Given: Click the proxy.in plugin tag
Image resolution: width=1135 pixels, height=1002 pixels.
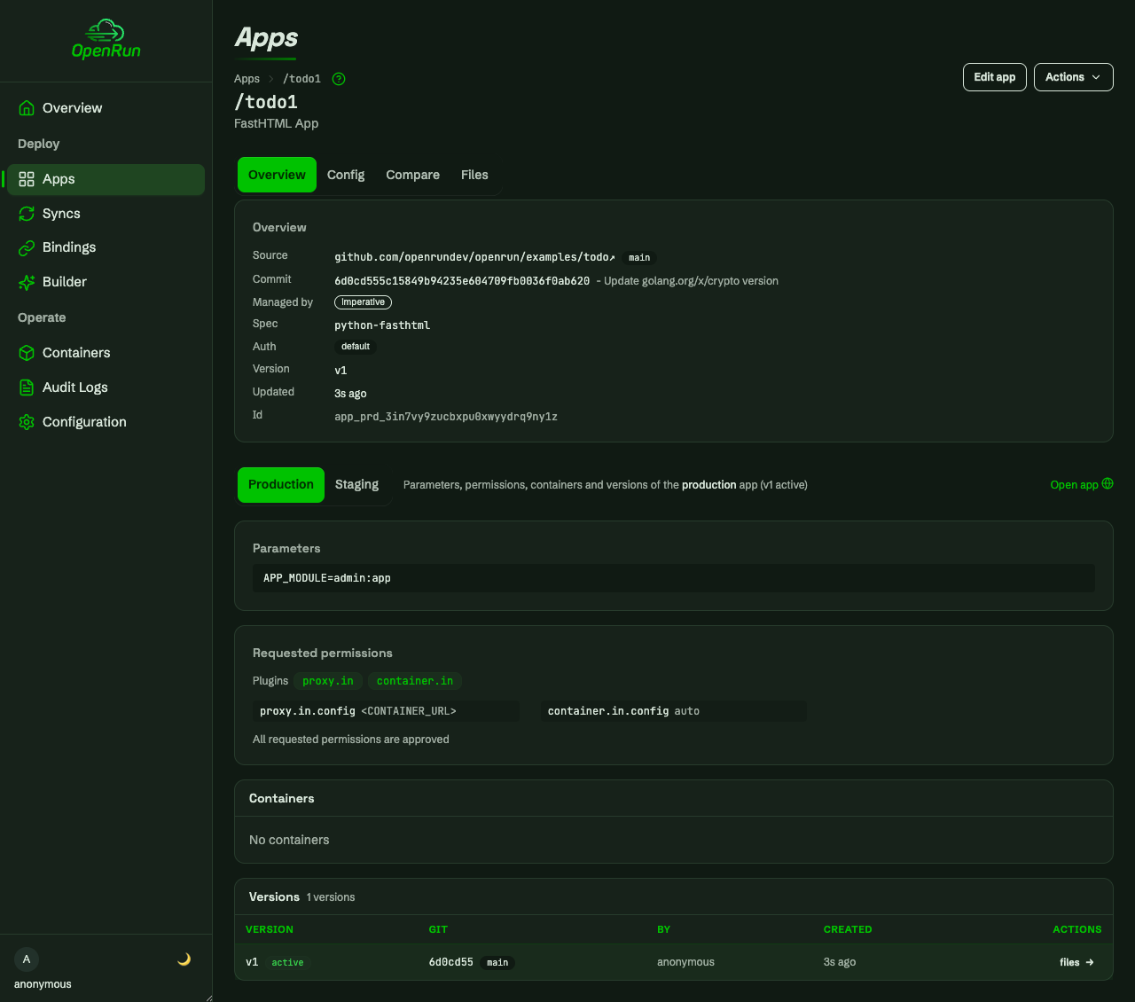Looking at the screenshot, I should point(328,681).
